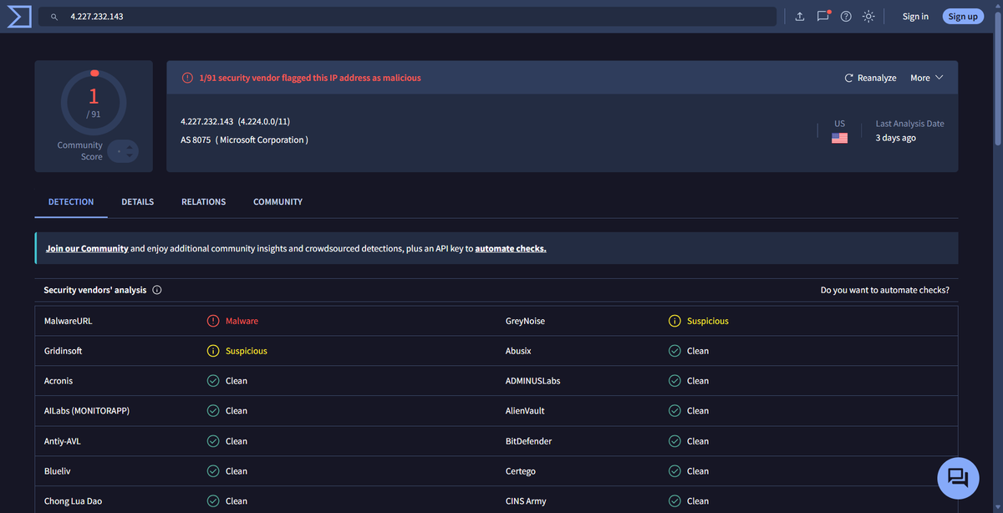Click ADMINUSLabs Clean checkmark icon
Image resolution: width=1003 pixels, height=513 pixels.
(675, 381)
